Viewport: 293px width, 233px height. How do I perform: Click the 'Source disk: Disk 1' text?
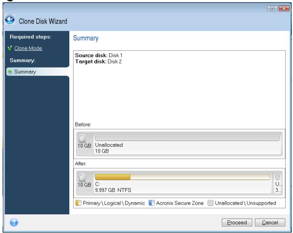tap(99, 55)
